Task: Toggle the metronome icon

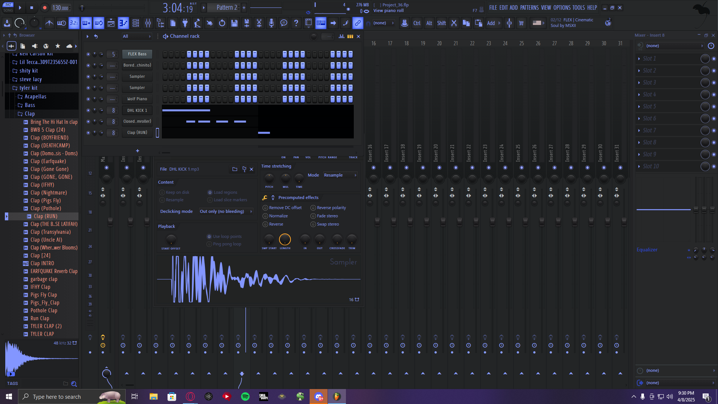Action: 49,23
